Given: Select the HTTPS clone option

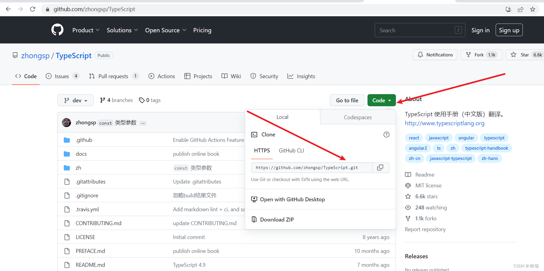Looking at the screenshot, I should pyautogui.click(x=262, y=151).
